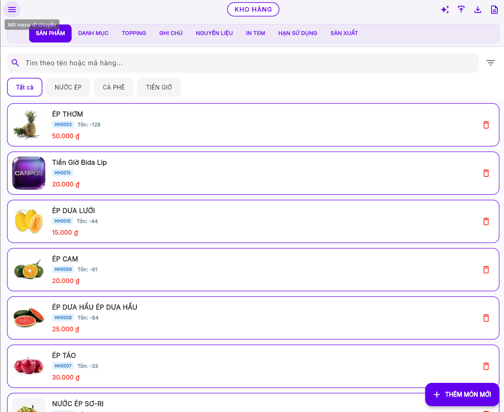The image size is (504, 412).
Task: Click the melon thumbnail of ÉP DƯA LƯỚI
Action: 29,221
